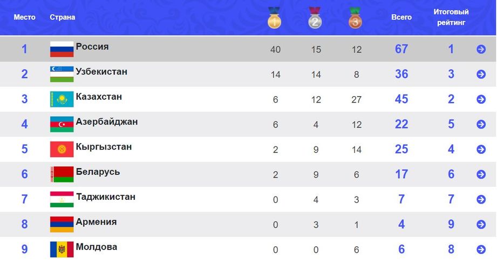This screenshot has height=270, width=497.
Task: Click the Uzbekistan flag icon
Action: click(62, 74)
